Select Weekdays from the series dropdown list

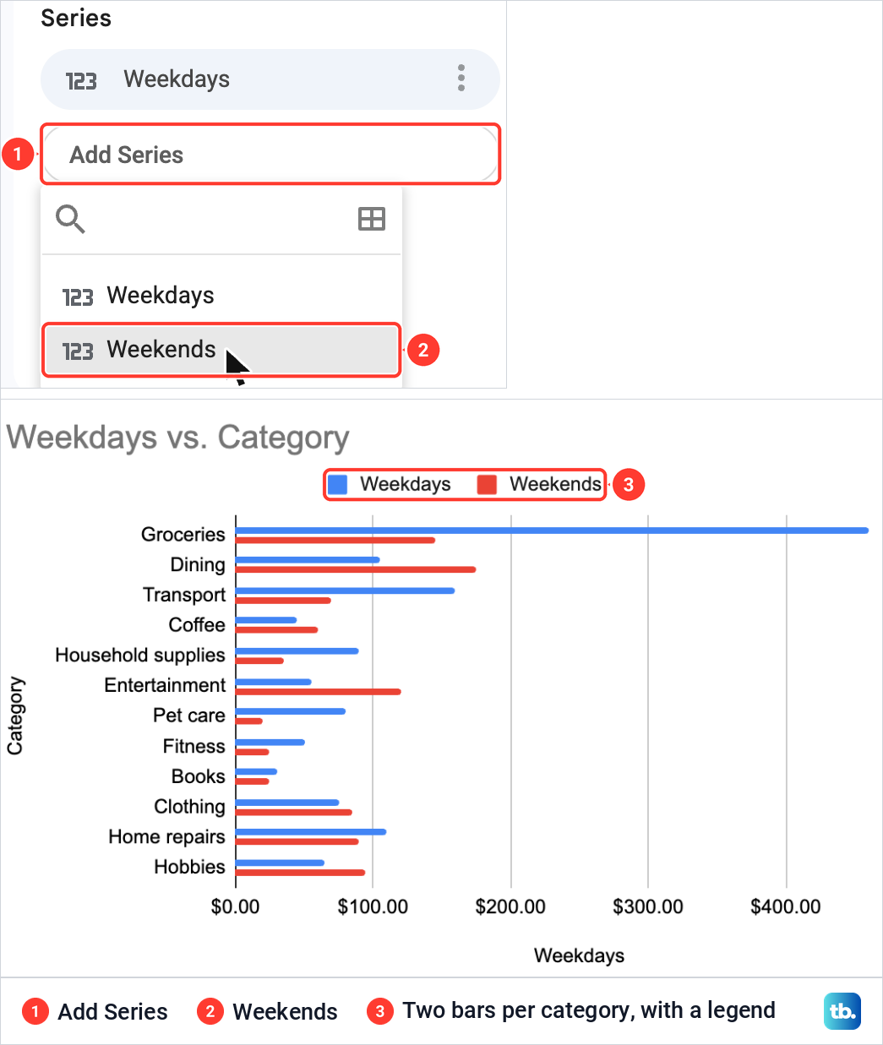tap(221, 296)
